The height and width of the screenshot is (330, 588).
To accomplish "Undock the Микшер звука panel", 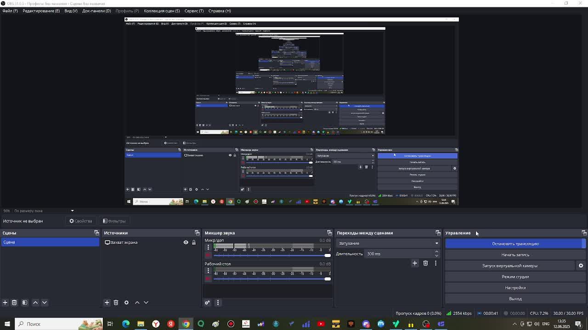I will click(329, 233).
